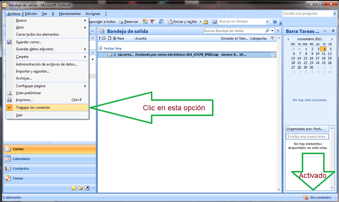
Task: Click the Vista preliminar magnifier icon
Action: click(9, 93)
